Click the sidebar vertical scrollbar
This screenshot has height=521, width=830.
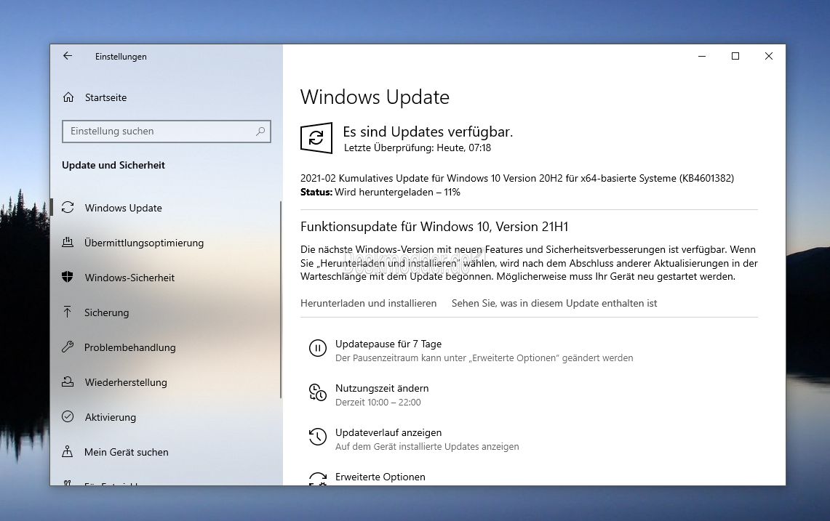tap(281, 299)
